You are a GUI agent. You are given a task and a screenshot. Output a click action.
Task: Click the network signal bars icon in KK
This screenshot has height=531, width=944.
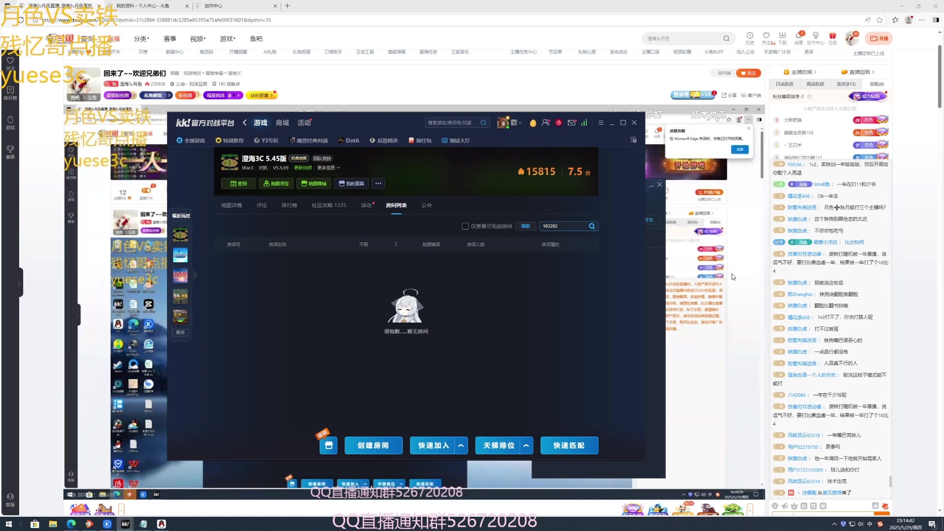point(584,123)
